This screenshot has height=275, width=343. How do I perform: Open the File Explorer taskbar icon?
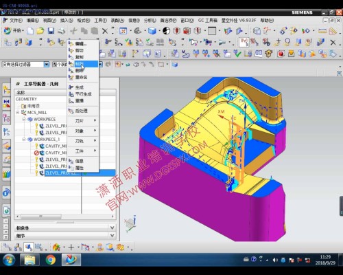[x=29, y=260]
